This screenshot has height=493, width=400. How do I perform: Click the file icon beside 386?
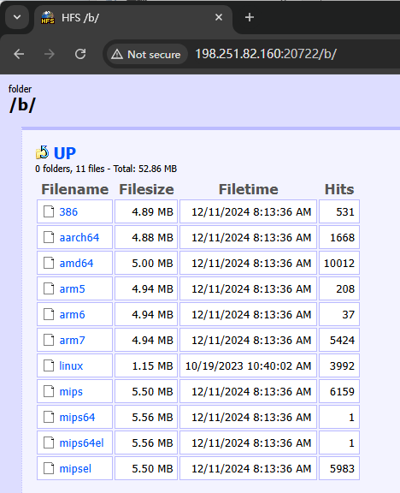coord(49,211)
